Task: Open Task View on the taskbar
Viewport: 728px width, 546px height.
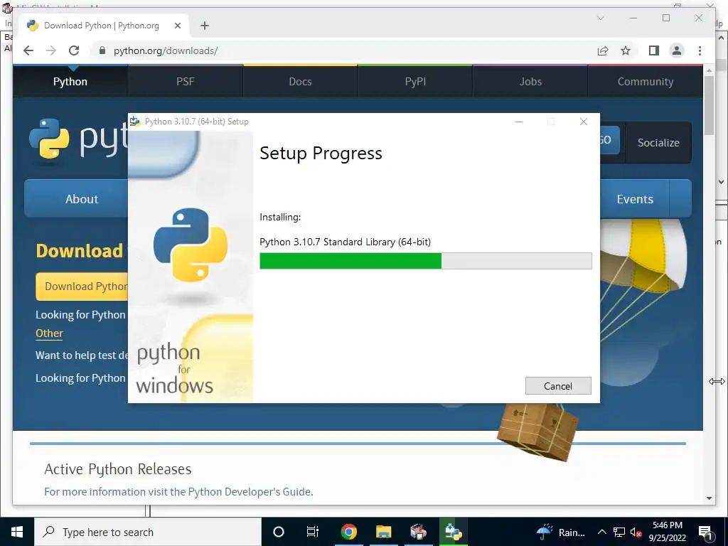Action: [313, 532]
